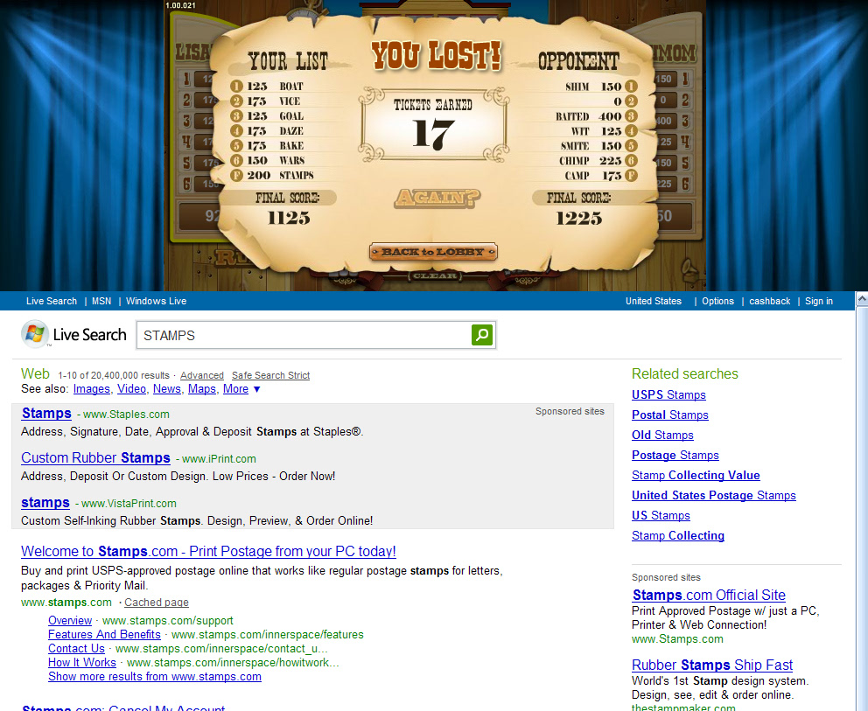Image resolution: width=868 pixels, height=711 pixels.
Task: Open Options in the top bar
Action: tap(717, 301)
